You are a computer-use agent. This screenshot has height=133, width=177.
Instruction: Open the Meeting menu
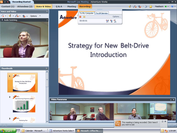(x=72, y=7)
